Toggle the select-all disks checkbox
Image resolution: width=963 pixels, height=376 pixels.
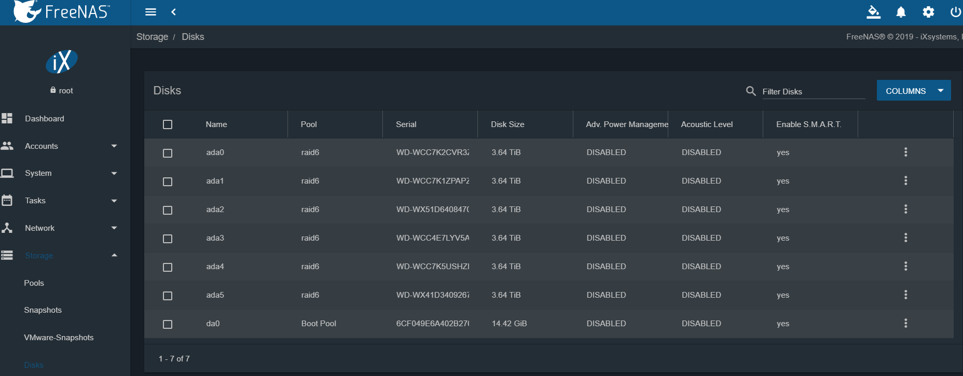coord(168,124)
